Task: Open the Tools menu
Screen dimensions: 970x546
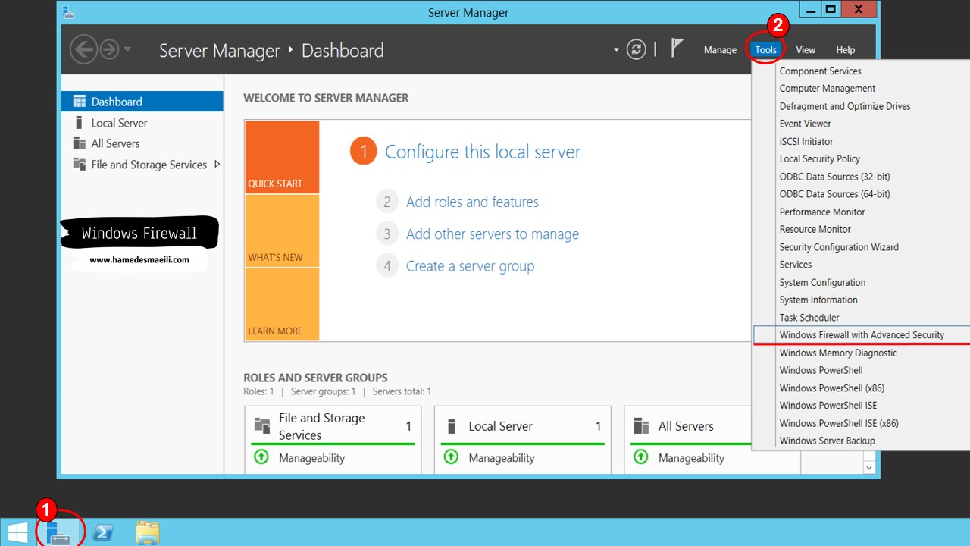Action: click(765, 50)
